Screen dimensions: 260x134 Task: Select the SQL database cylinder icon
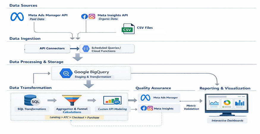(x=31, y=100)
